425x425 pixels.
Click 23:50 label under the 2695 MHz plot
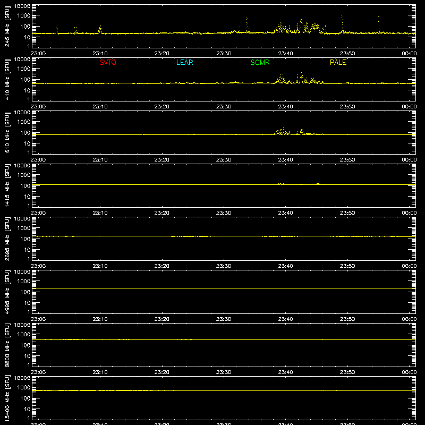point(347,266)
